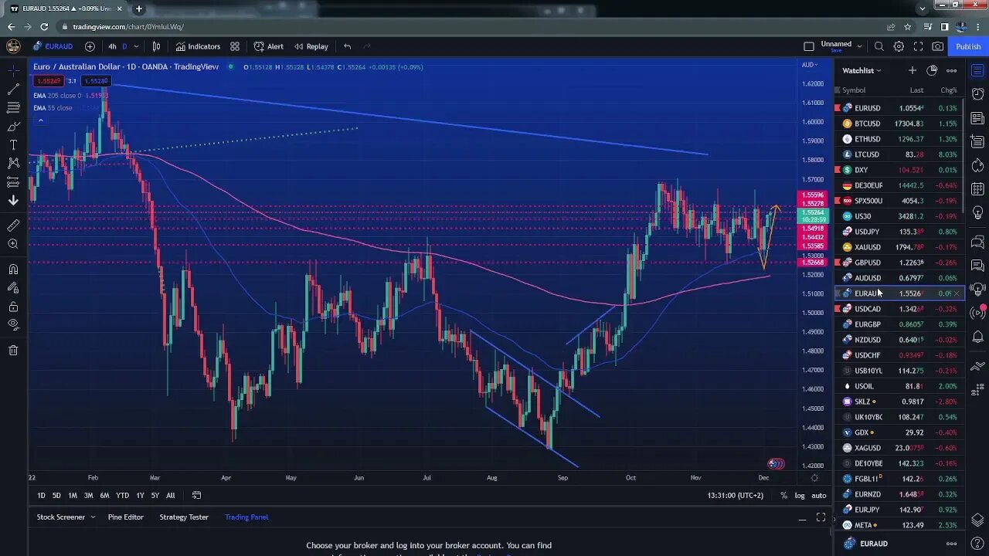Toggle percent scale mode

click(x=783, y=495)
